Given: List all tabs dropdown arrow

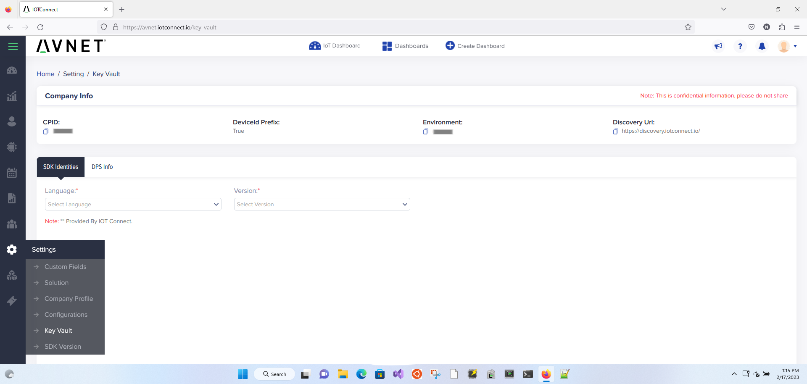Looking at the screenshot, I should 724,9.
